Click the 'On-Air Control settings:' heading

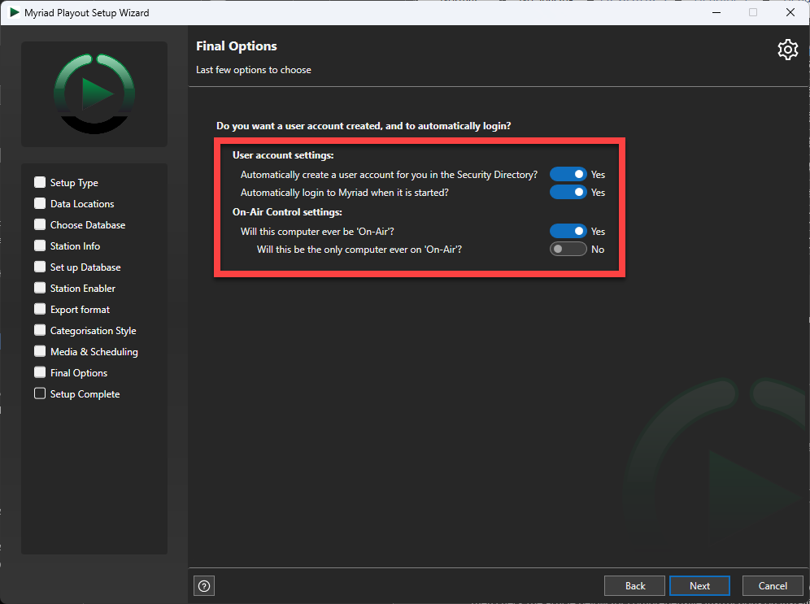click(287, 212)
